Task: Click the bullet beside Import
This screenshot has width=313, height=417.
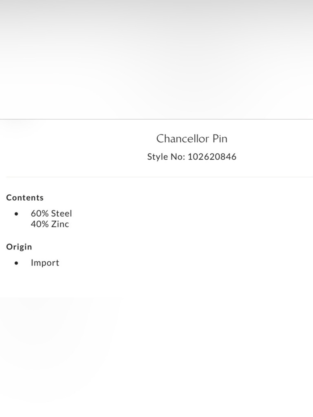Action: point(16,263)
